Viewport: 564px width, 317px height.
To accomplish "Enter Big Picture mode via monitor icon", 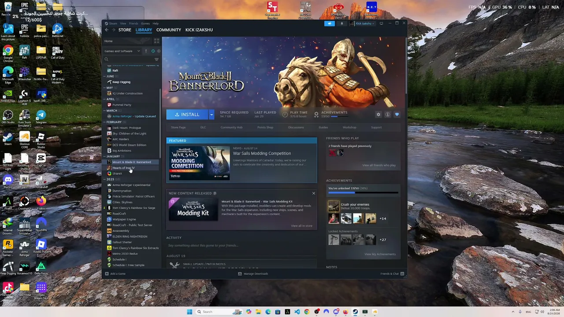I will pyautogui.click(x=382, y=23).
